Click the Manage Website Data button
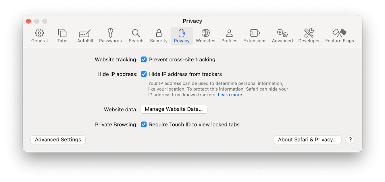The width and height of the screenshot is (385, 182). [x=174, y=109]
